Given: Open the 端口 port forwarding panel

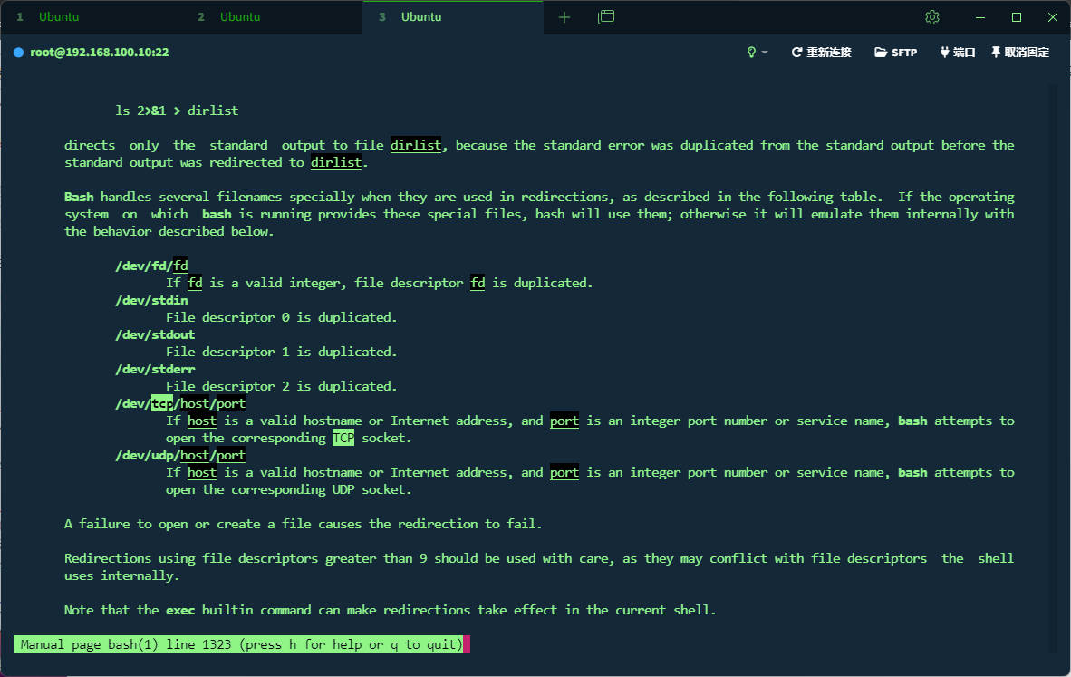Looking at the screenshot, I should (x=957, y=53).
